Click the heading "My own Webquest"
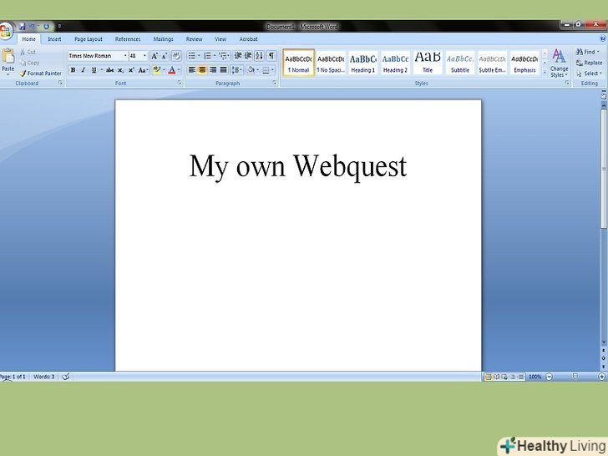608x456 pixels. [x=298, y=167]
